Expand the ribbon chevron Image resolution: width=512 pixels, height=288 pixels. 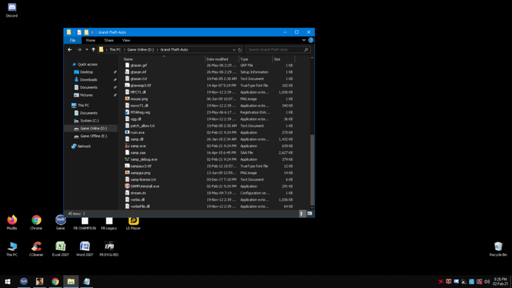coord(303,40)
